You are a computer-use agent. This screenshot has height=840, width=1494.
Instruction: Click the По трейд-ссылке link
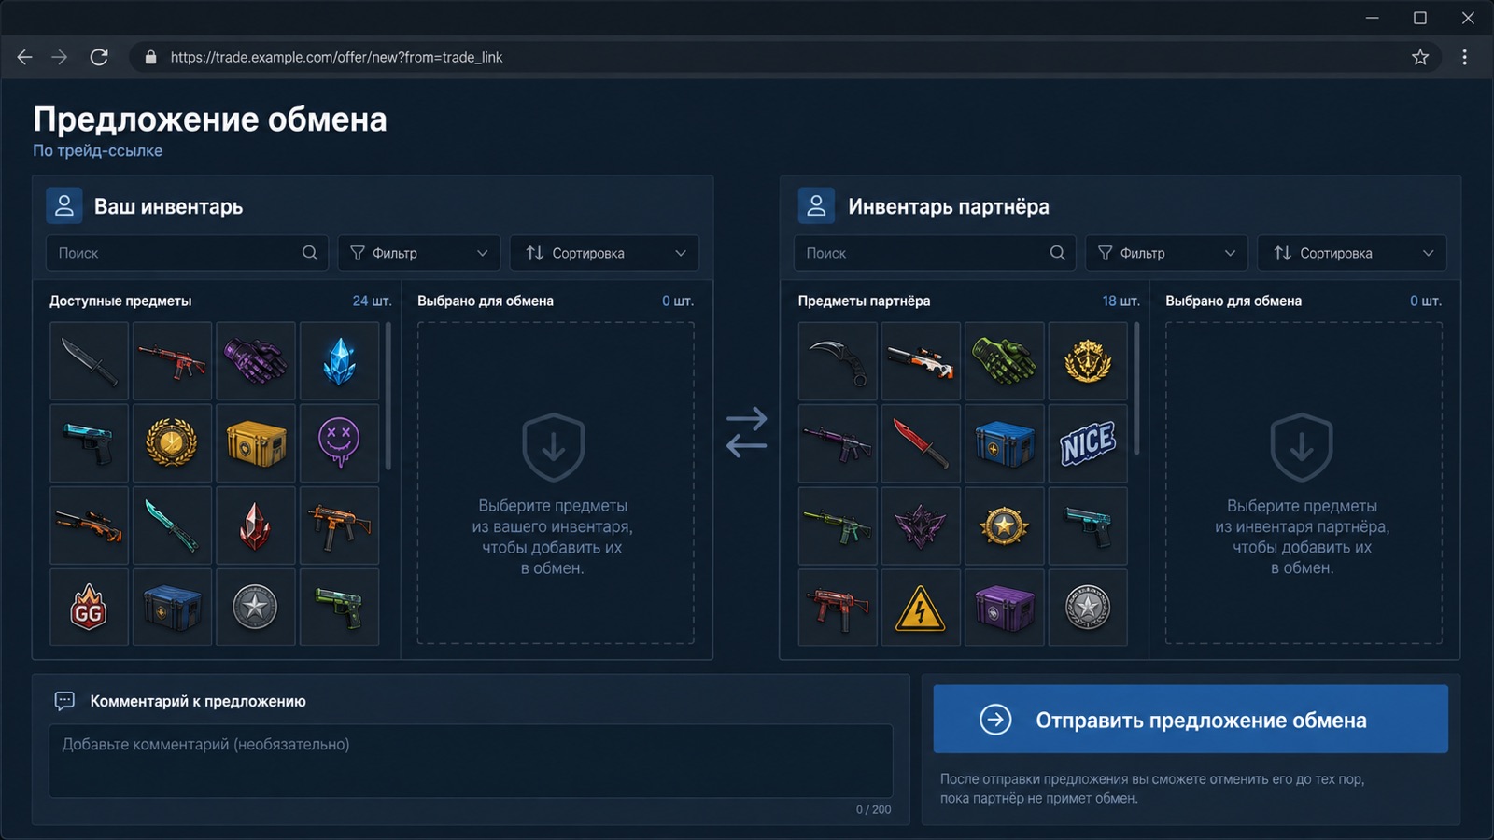point(97,150)
